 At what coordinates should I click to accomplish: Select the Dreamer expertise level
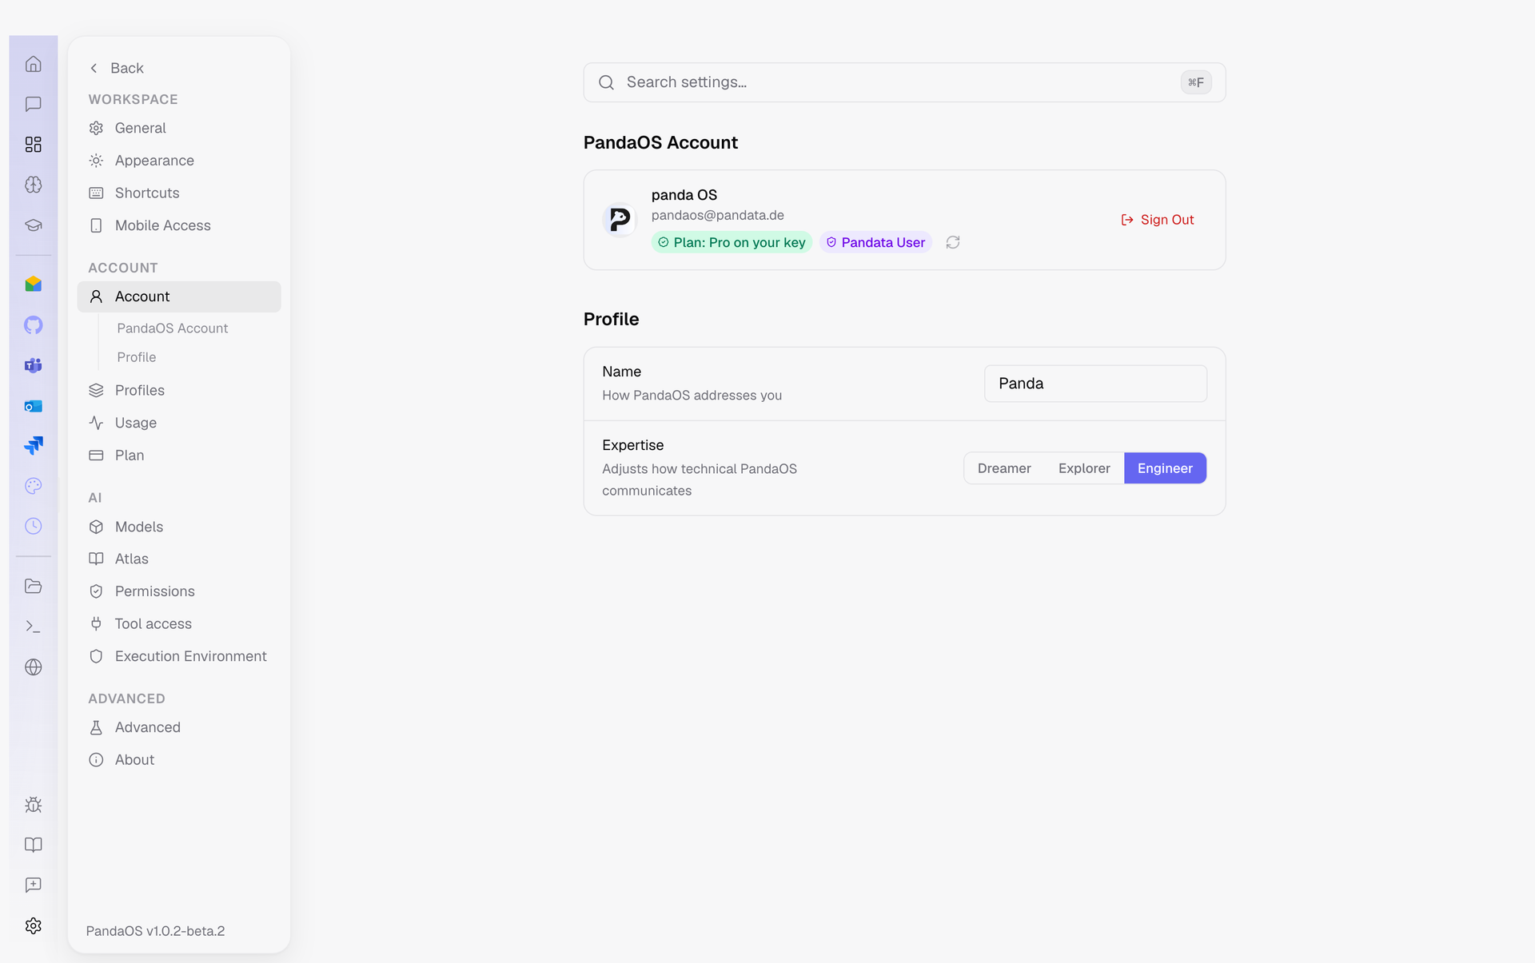click(x=1004, y=468)
